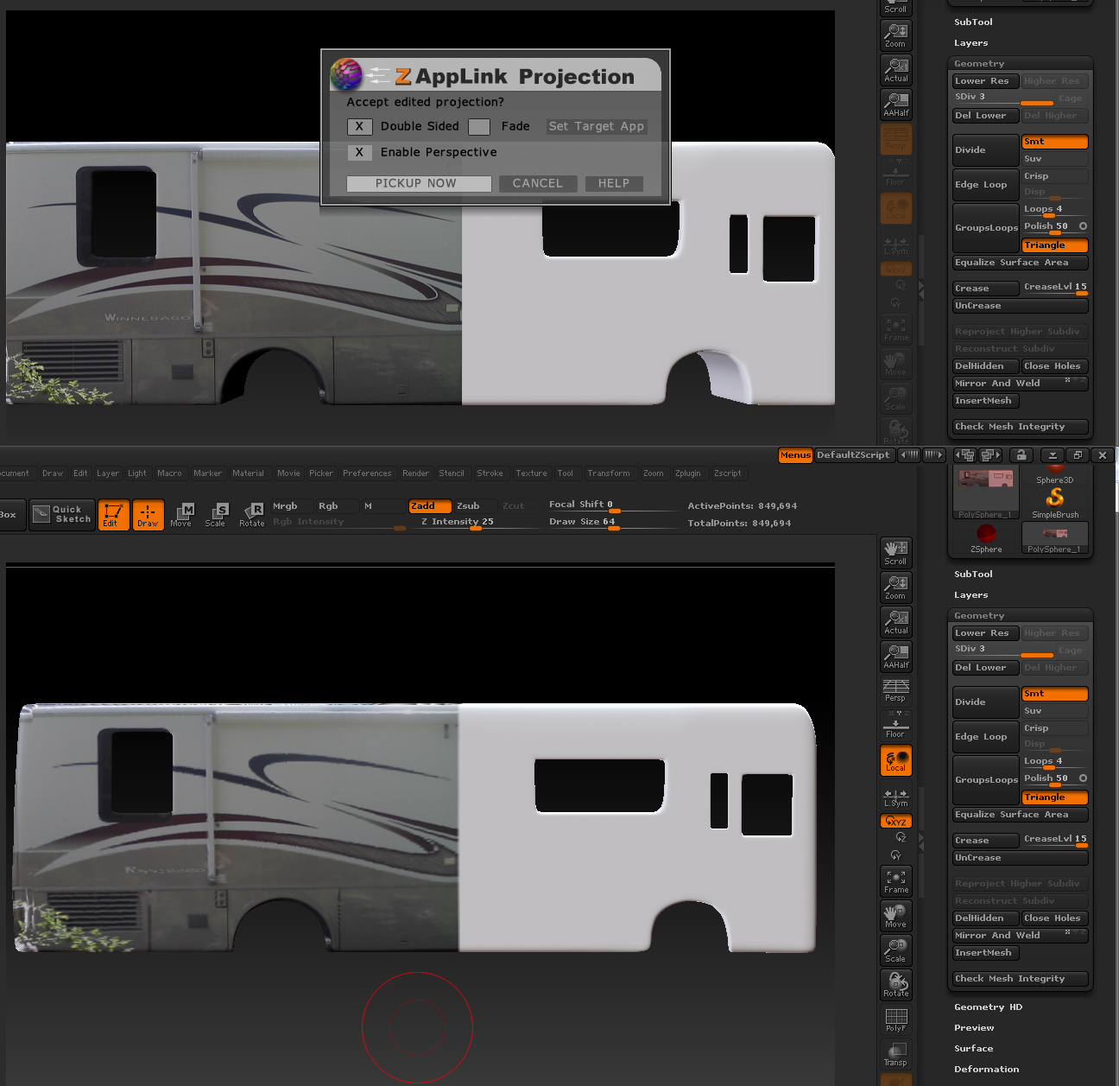
Task: Click right-arrow striped tray icon in title bar
Action: pos(934,454)
